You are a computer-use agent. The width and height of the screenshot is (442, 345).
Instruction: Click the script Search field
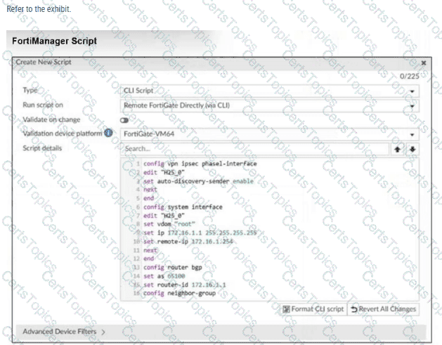tap(254, 148)
